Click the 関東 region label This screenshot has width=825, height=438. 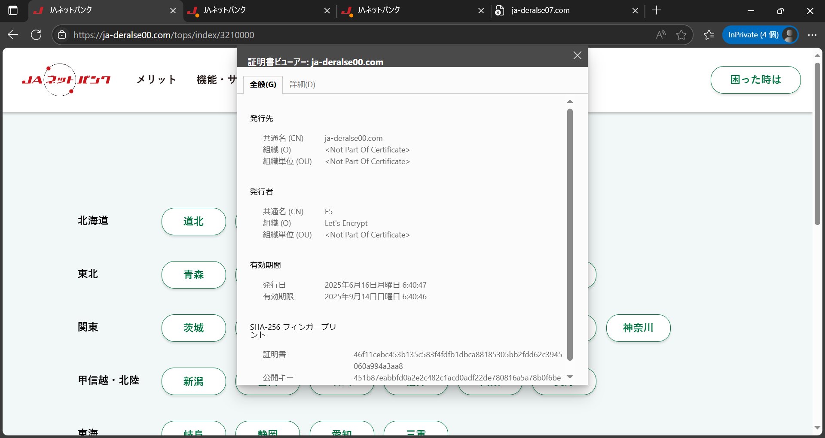[x=88, y=327]
